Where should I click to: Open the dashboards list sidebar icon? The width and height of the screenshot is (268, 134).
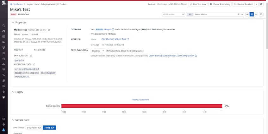tap(3, 37)
